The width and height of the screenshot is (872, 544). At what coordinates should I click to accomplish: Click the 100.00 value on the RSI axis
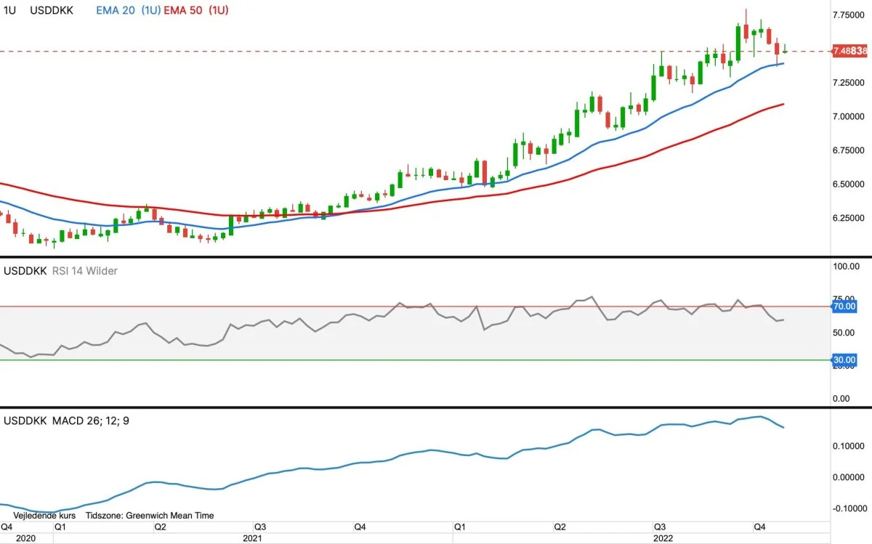point(846,267)
